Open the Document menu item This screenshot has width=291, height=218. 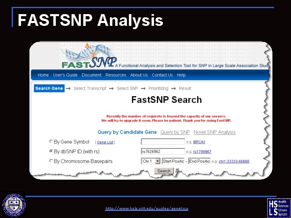coord(91,75)
